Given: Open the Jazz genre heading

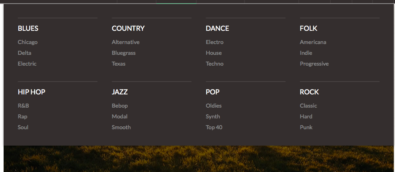Looking at the screenshot, I should [120, 92].
